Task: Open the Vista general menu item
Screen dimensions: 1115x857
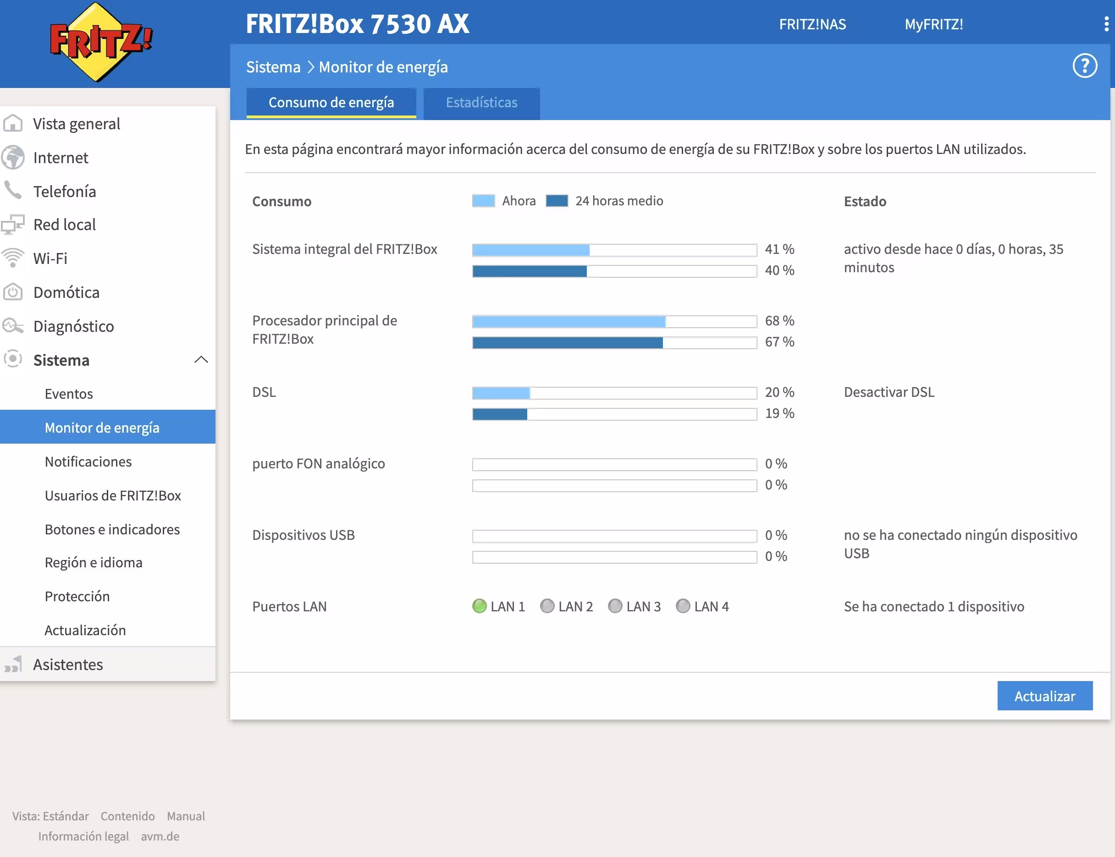Action: 108,123
